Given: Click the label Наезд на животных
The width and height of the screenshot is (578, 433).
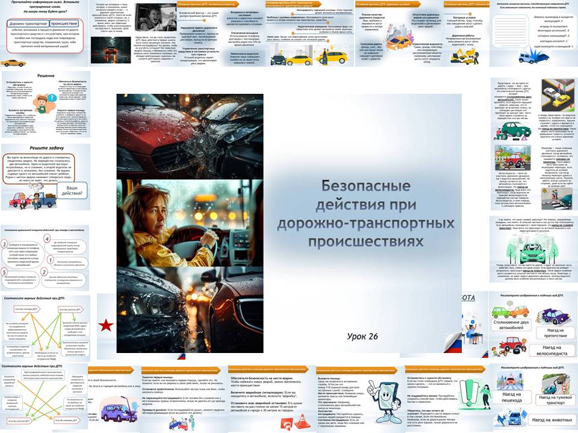Looking at the screenshot, I should [552, 420].
